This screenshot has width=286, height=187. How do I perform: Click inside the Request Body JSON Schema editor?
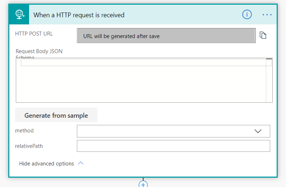140,84
